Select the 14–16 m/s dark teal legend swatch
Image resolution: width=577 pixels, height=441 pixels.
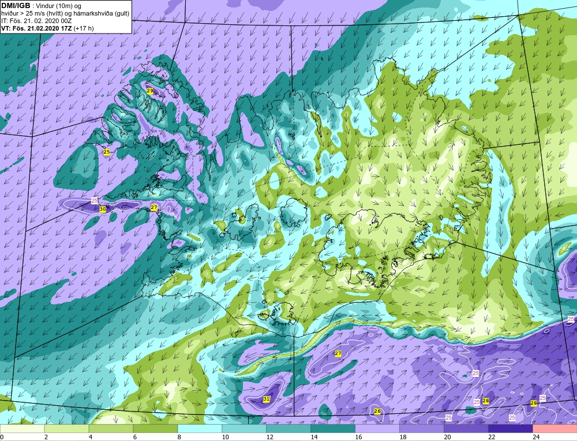coord(333,429)
